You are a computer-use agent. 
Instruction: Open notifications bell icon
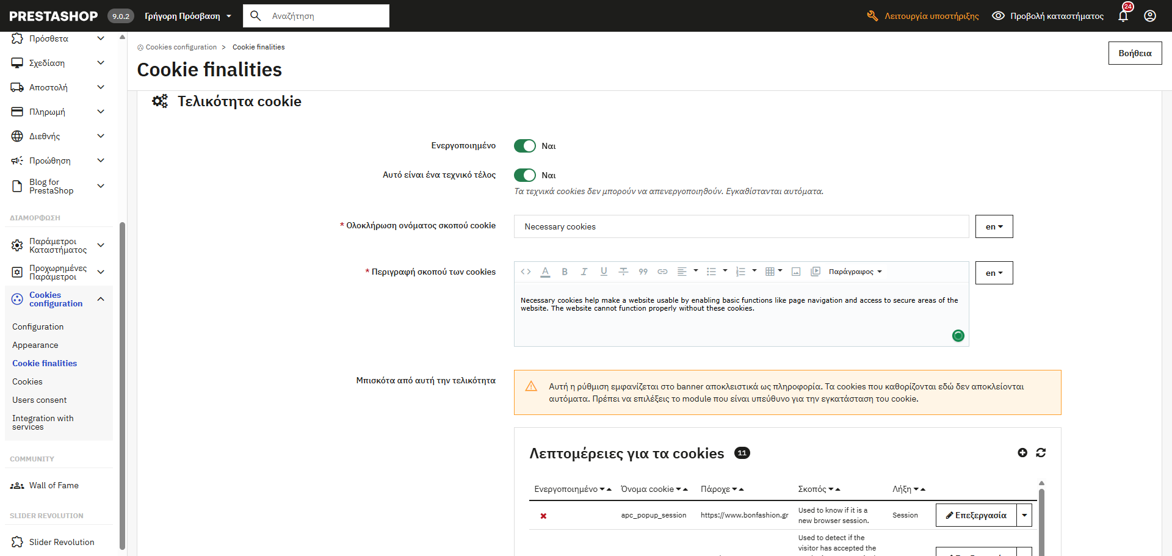pos(1123,16)
